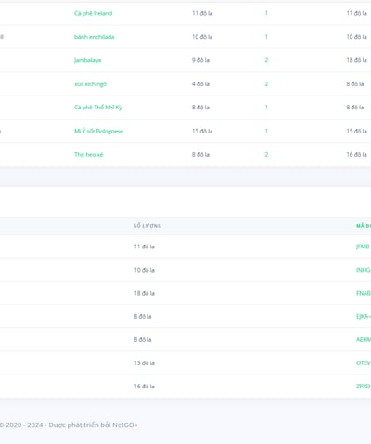Click quantity 1 in Cà phê Thổ Nhĩ Kỳ row
The image size is (371, 444).
(x=266, y=108)
